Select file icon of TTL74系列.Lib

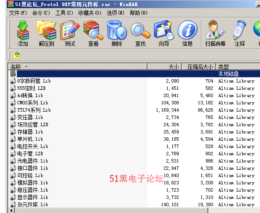(x=13, y=110)
